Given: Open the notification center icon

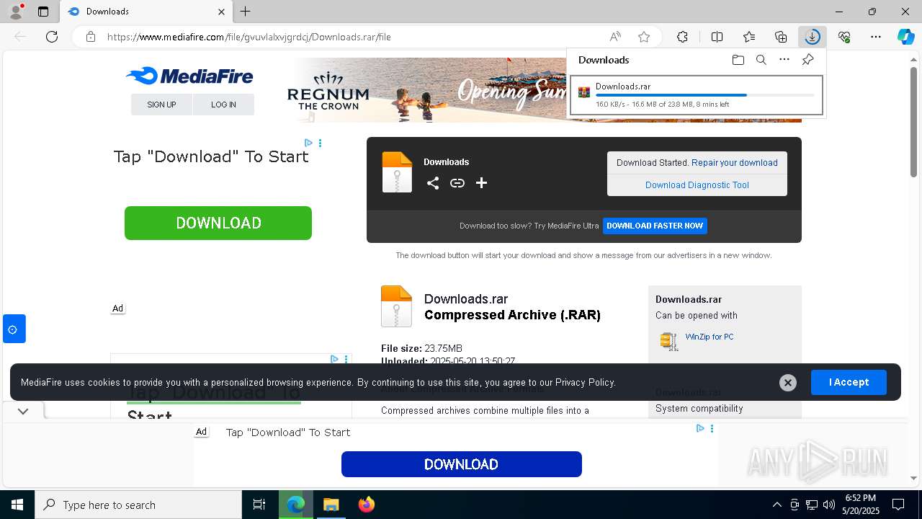Looking at the screenshot, I should (x=899, y=505).
